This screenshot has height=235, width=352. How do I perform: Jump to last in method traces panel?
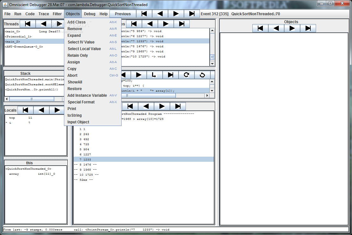coord(182,24)
